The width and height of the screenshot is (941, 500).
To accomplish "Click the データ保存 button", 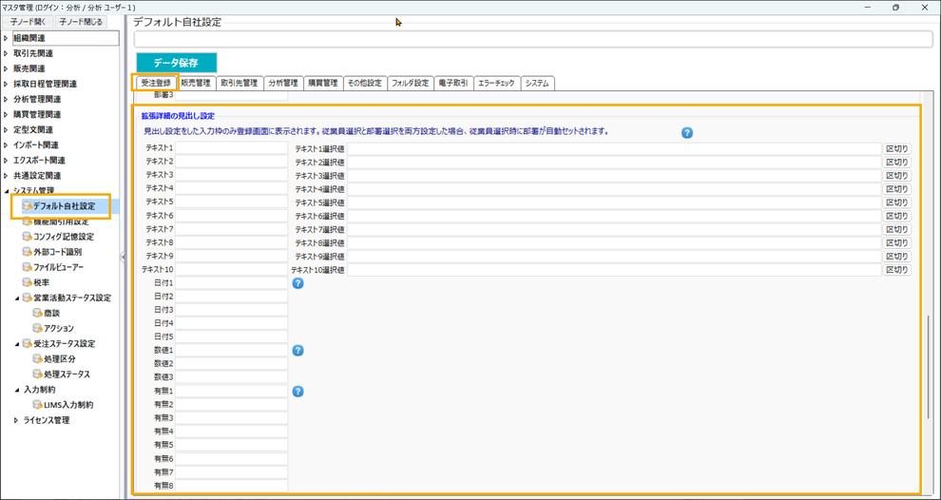I will pos(176,63).
